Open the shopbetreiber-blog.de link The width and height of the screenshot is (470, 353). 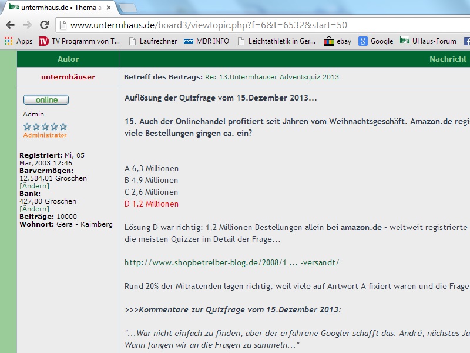pos(231,263)
